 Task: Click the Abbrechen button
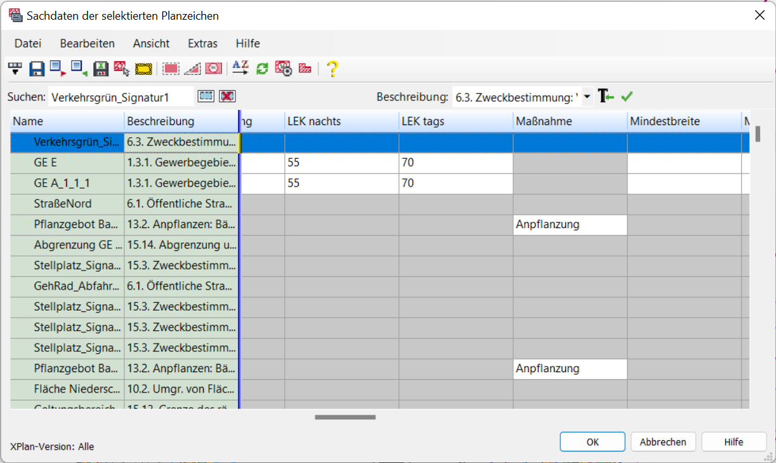click(663, 442)
